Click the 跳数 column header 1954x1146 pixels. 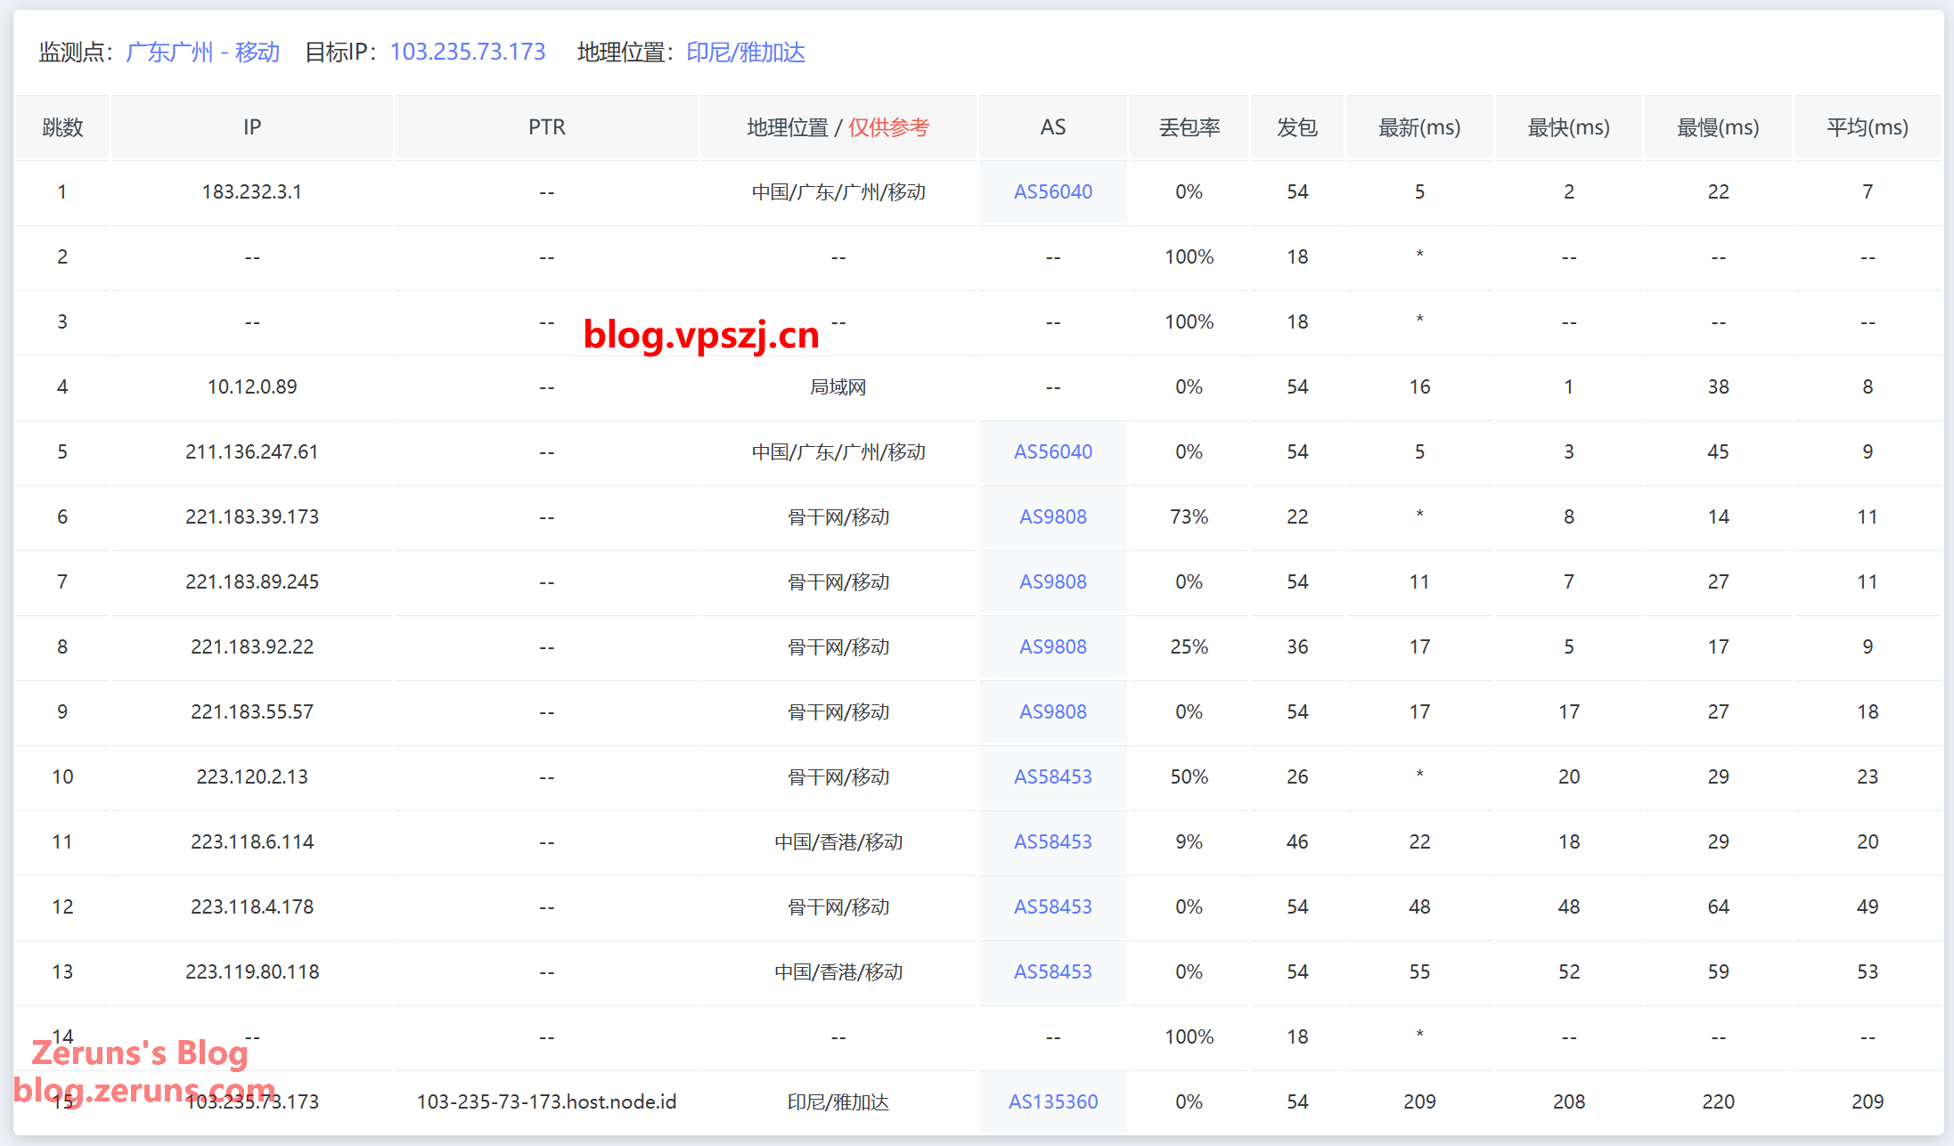[62, 127]
